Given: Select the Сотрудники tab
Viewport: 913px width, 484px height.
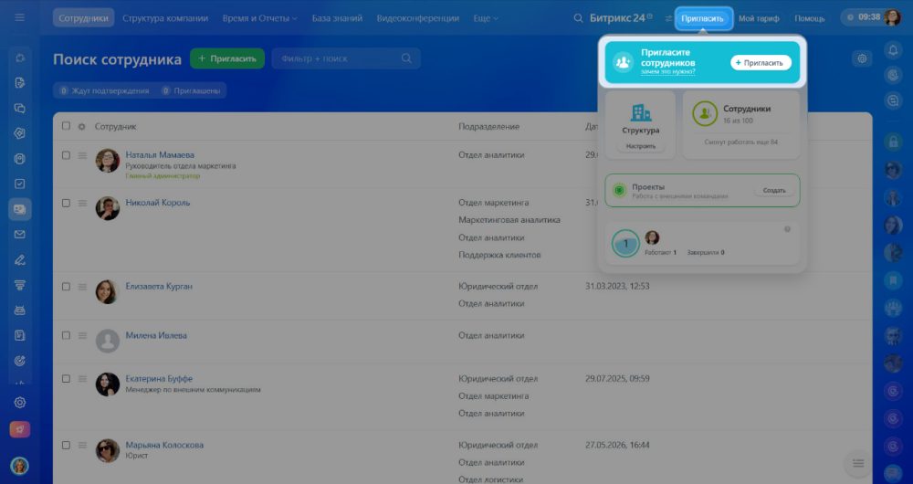Looking at the screenshot, I should pos(83,18).
